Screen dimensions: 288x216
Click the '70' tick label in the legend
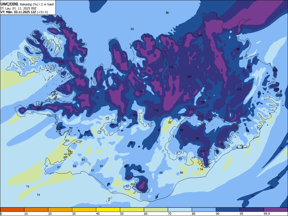170,214
